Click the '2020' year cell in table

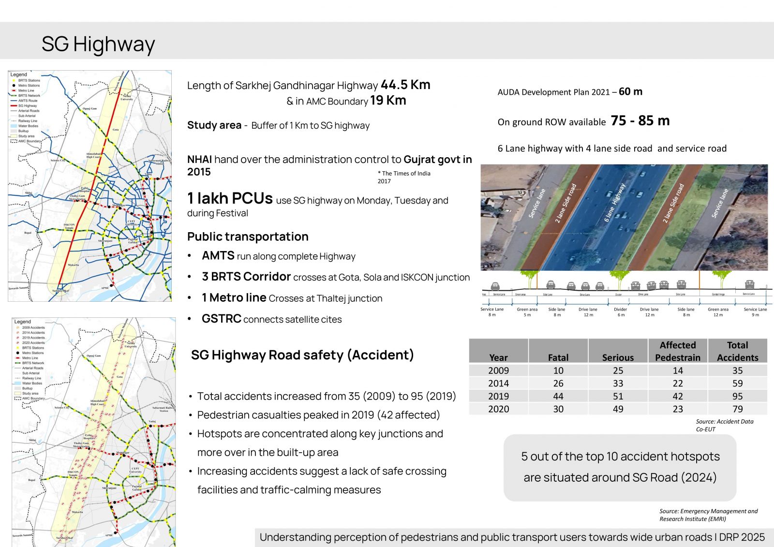coord(498,409)
